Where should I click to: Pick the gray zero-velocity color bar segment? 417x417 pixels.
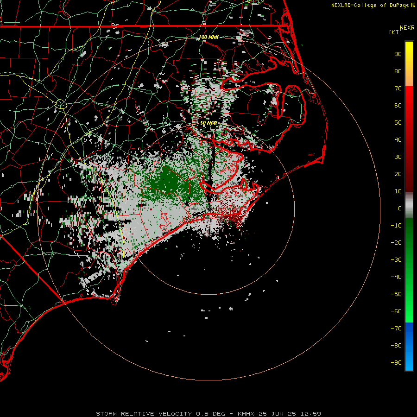coord(409,205)
